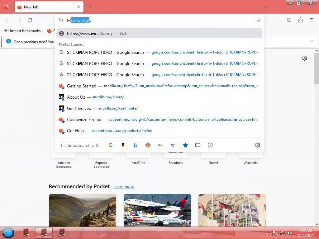Open the airplanes Pocket story

(x=157, y=210)
